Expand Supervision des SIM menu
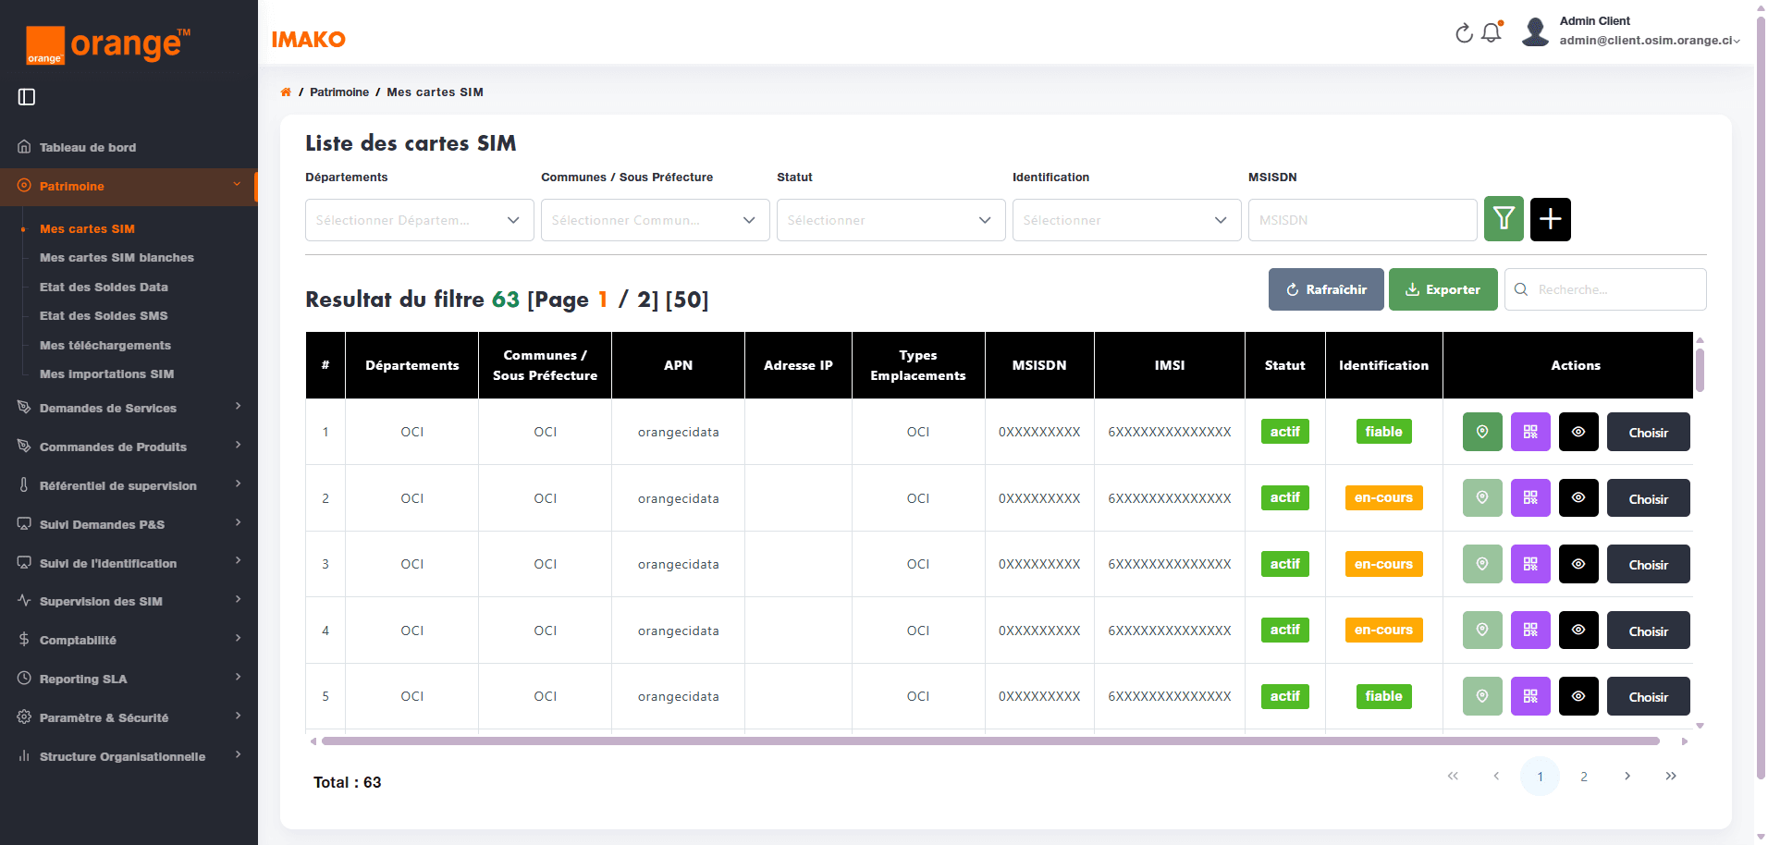Screen dimensions: 1768x845 pos(129,601)
